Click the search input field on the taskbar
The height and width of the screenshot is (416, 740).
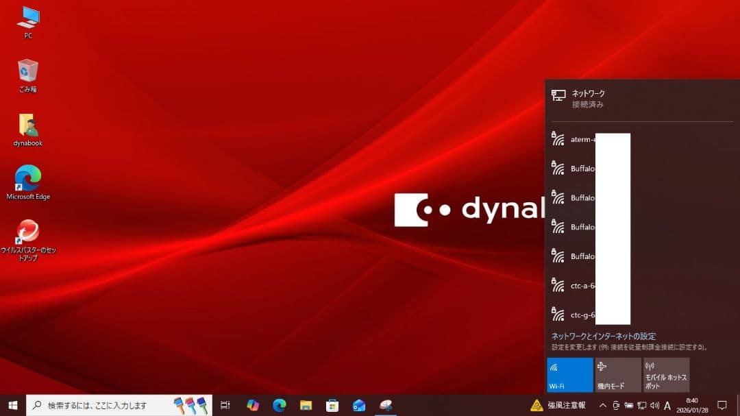(x=110, y=405)
